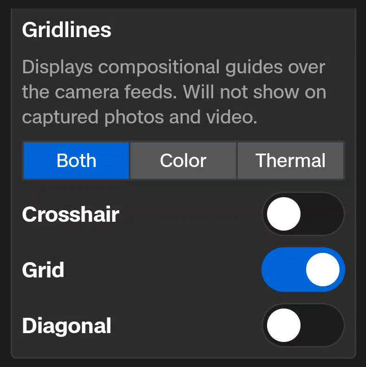
Task: Click the dark track of Crosshair toggle
Action: [324, 214]
